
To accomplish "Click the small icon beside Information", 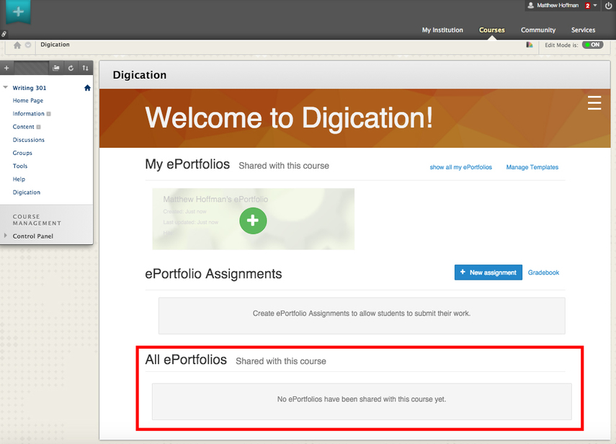I will coord(49,114).
